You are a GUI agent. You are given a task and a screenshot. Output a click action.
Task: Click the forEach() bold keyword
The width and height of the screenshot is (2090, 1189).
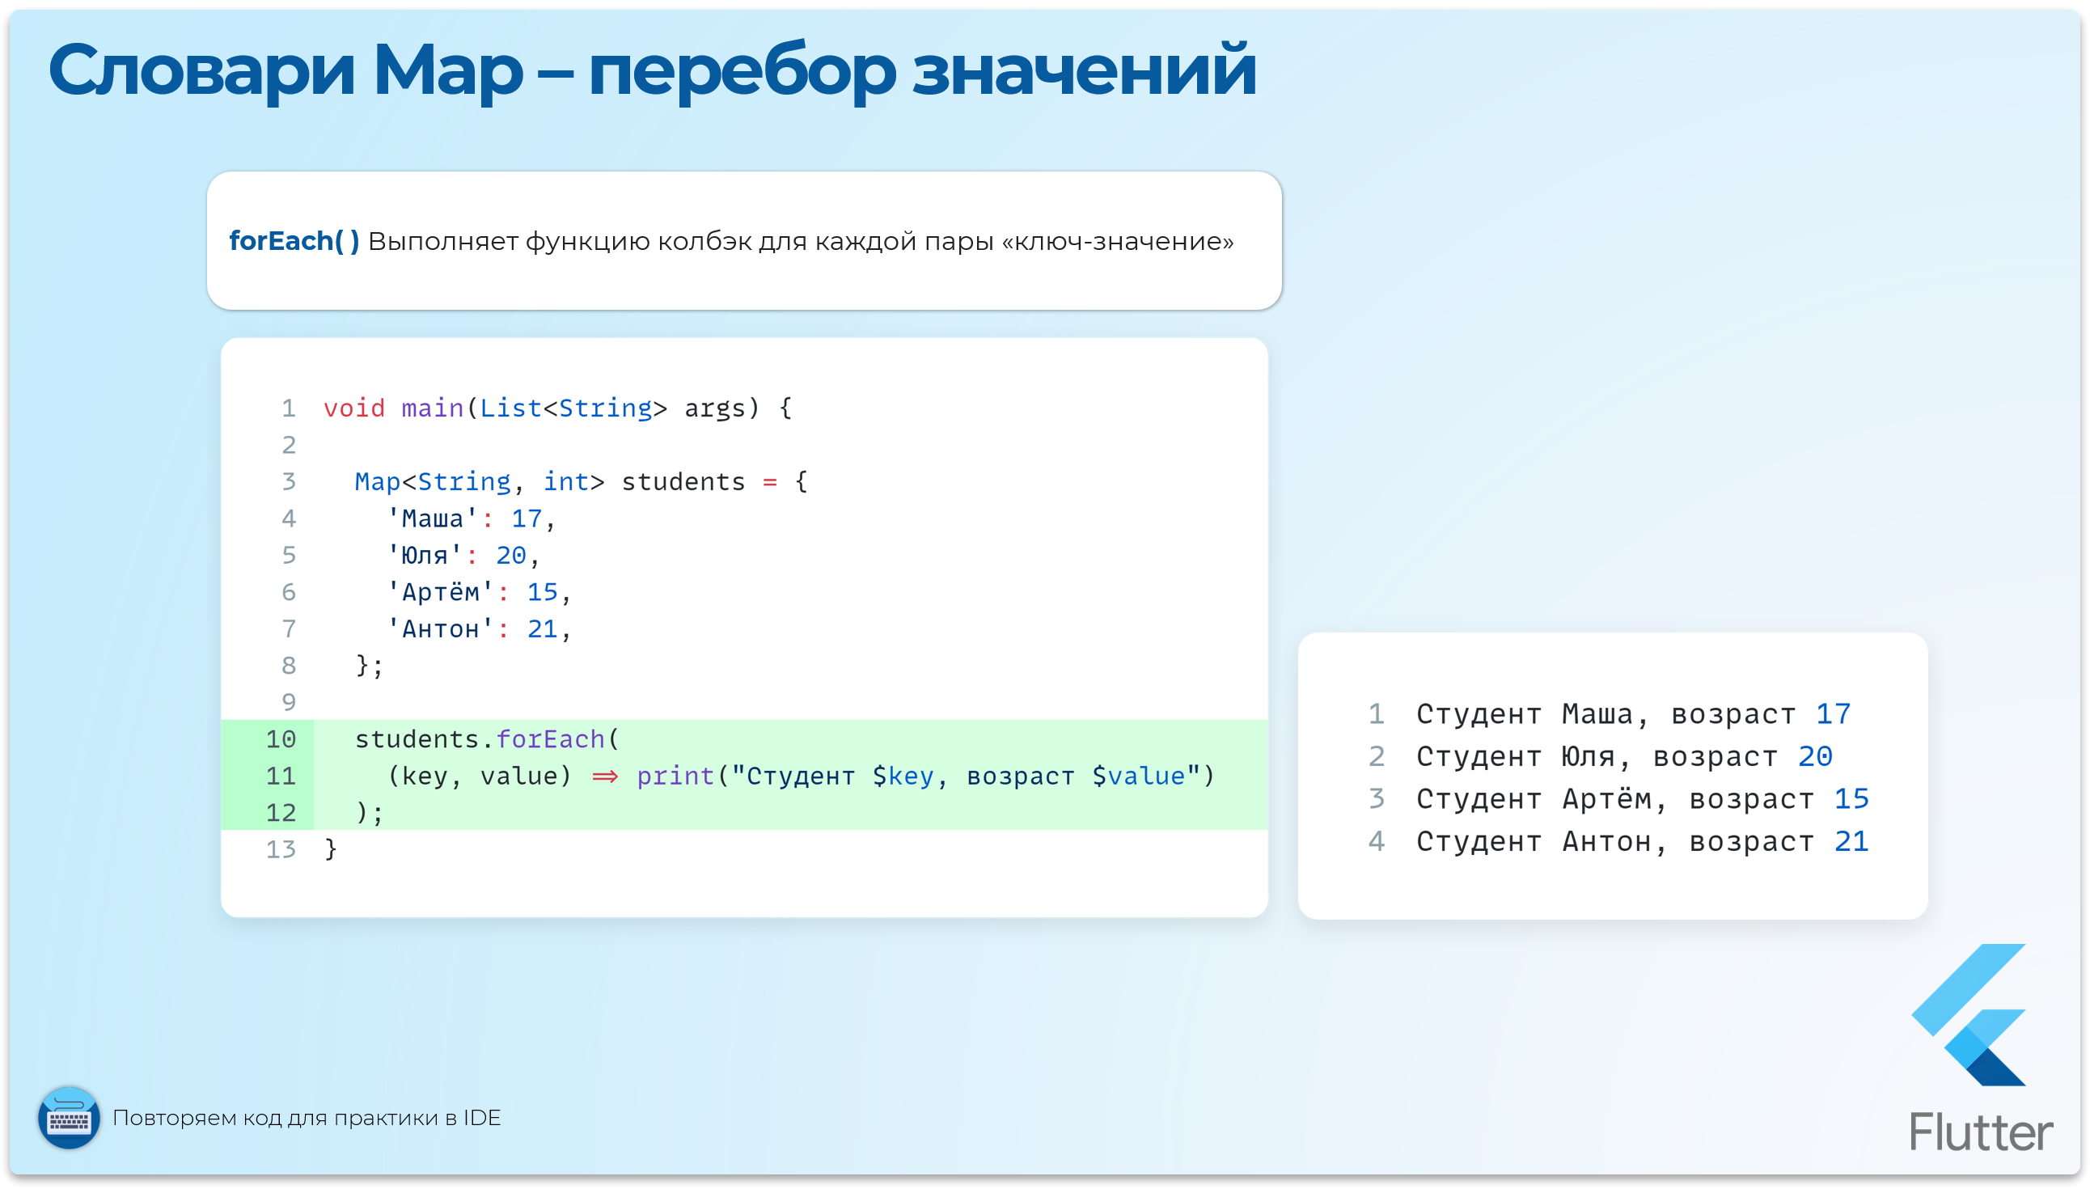pyautogui.click(x=294, y=241)
